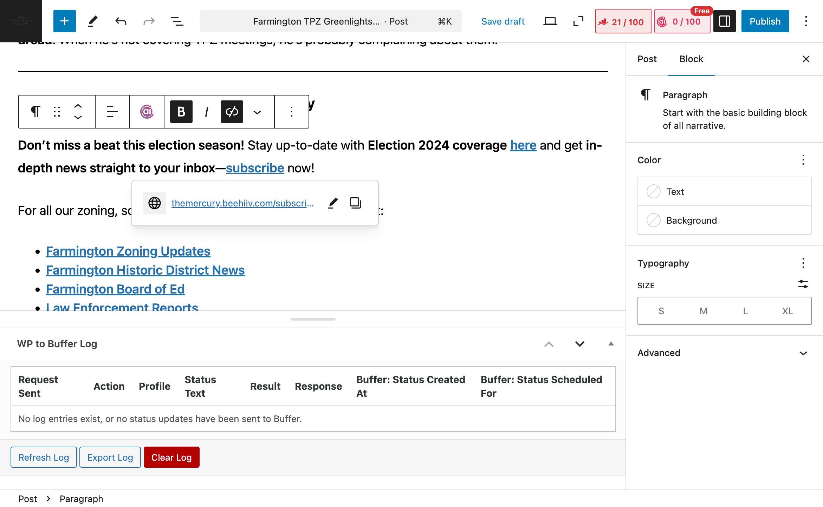Screen dimensions: 823x507
Task: Expand the Advanced panel
Action: (x=725, y=353)
